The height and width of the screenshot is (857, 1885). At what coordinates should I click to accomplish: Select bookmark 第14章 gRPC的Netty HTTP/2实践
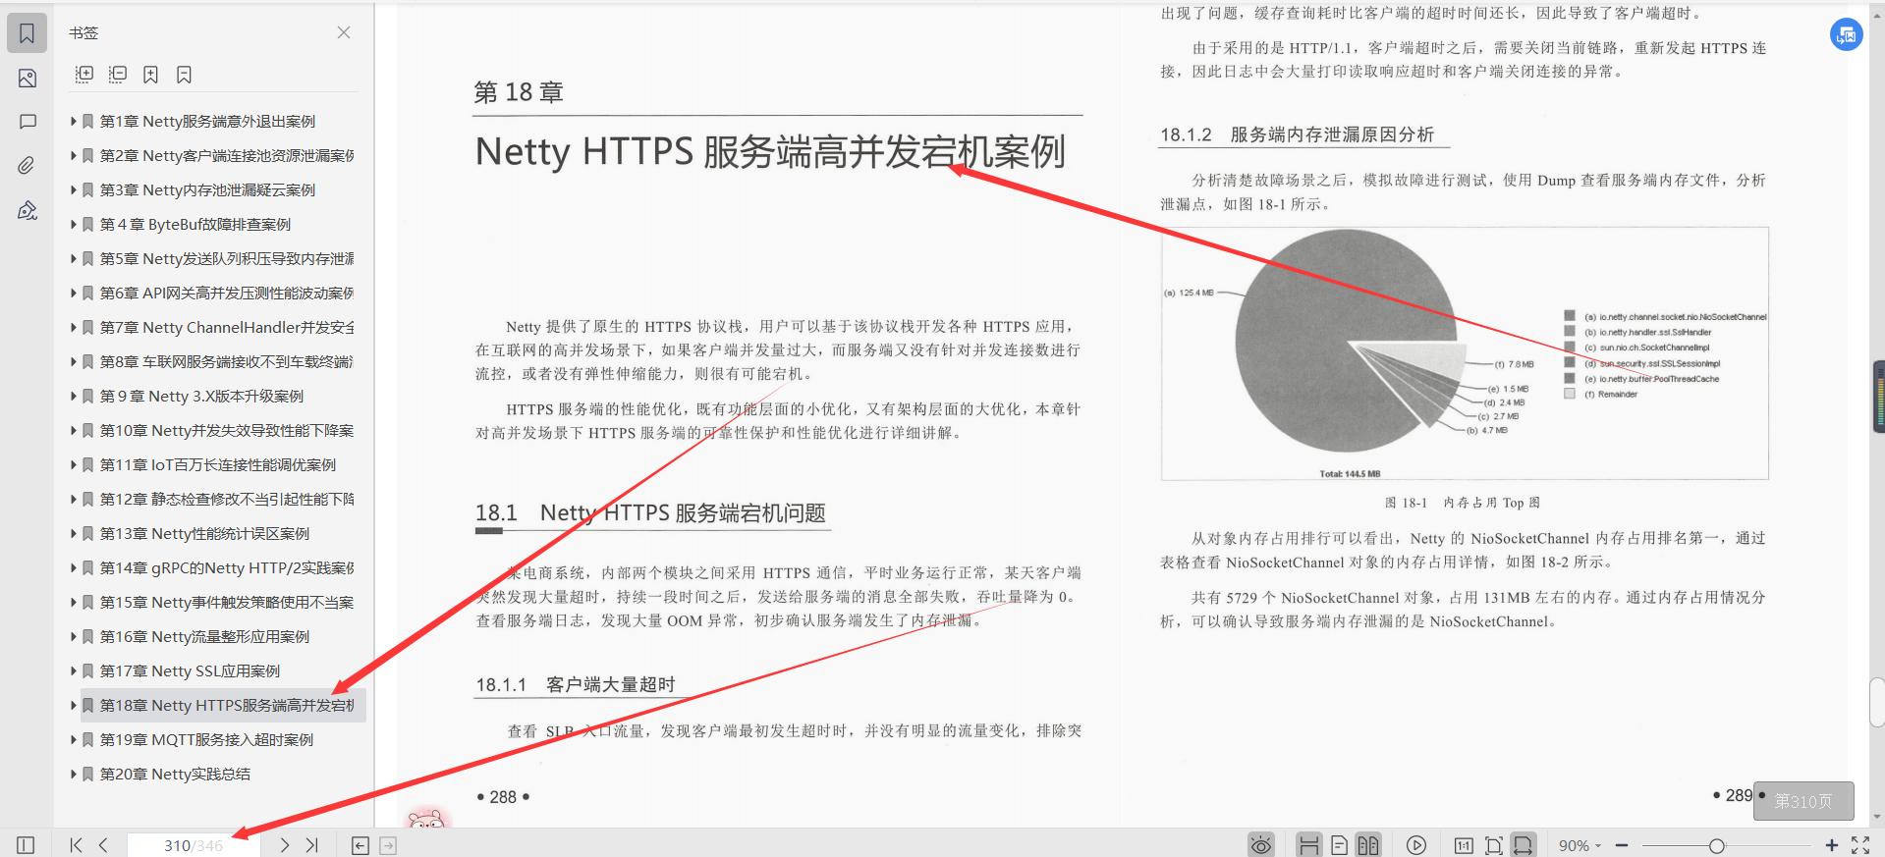pyautogui.click(x=226, y=568)
